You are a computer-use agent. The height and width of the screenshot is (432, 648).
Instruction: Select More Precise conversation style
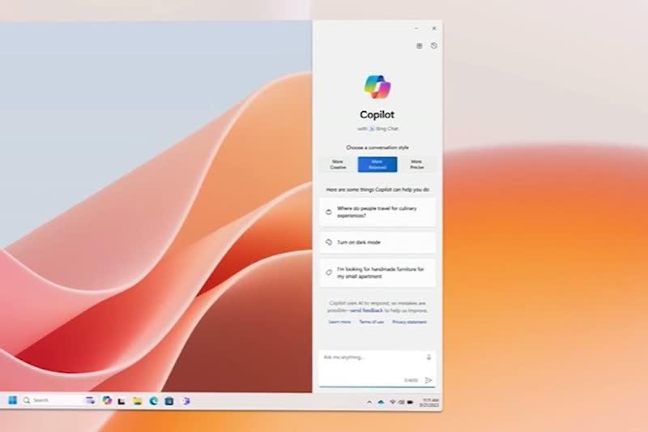coord(416,165)
